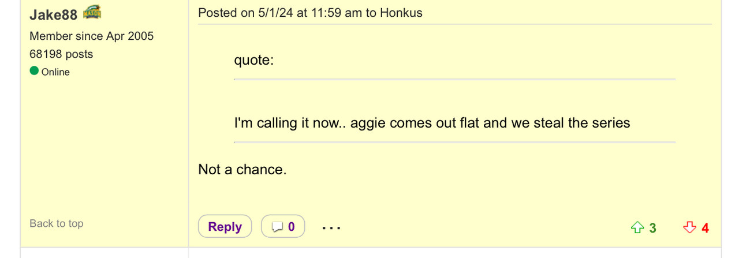Image resolution: width=739 pixels, height=258 pixels.
Task: Click the red downvote arrow
Action: 689,228
